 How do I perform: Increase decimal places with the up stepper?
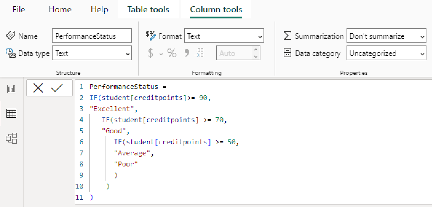(256, 50)
